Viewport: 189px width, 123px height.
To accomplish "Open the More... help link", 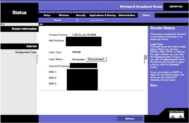I will coord(154,85).
